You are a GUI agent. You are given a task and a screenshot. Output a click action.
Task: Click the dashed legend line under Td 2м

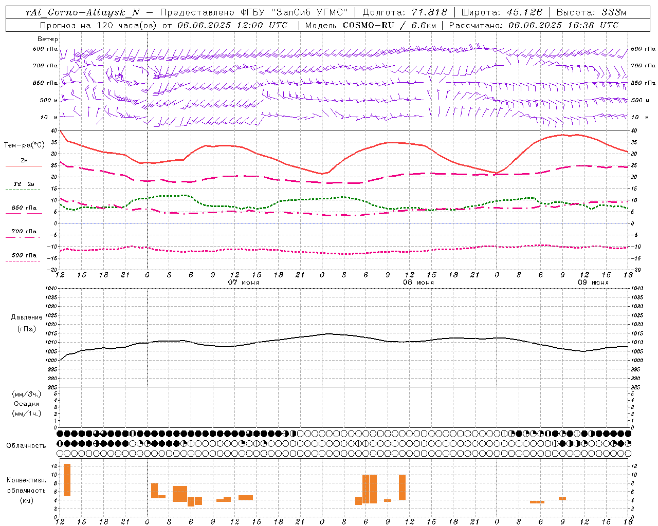pyautogui.click(x=24, y=190)
